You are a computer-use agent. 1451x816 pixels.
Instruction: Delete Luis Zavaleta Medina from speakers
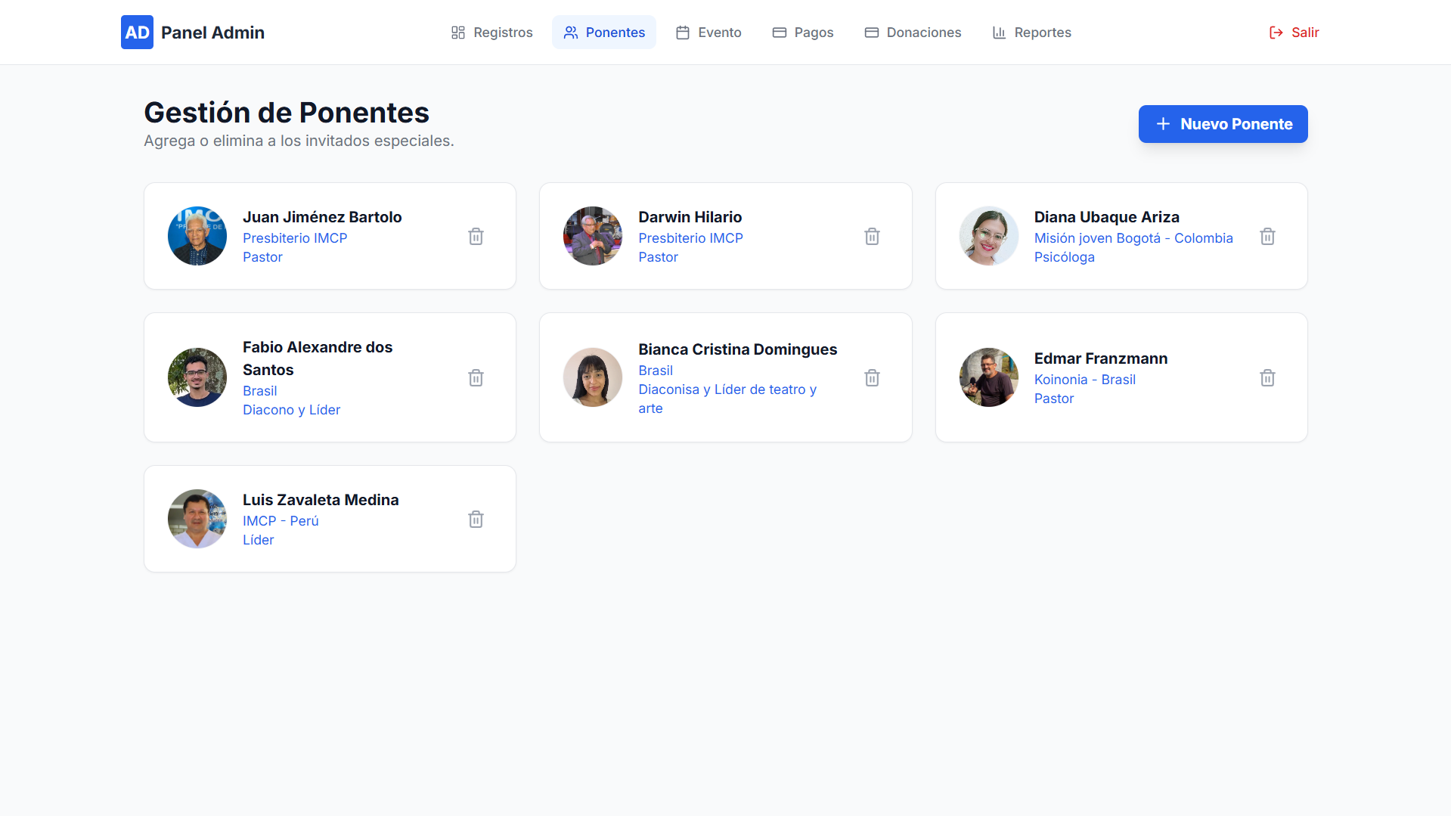pos(476,520)
